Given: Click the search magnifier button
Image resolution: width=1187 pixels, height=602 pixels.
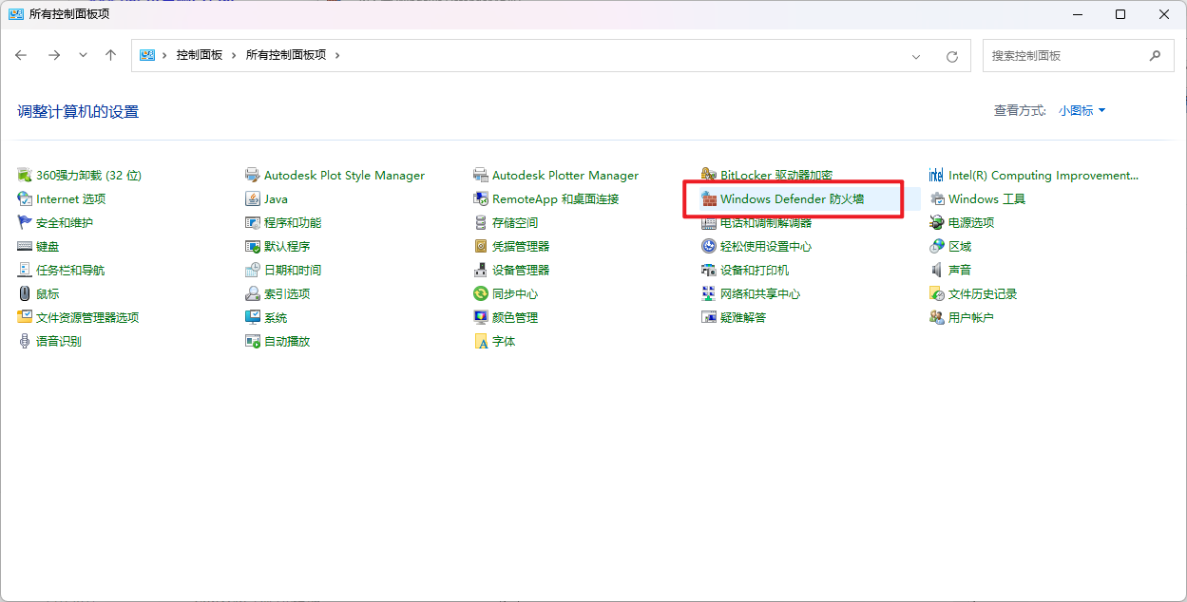Looking at the screenshot, I should point(1155,55).
